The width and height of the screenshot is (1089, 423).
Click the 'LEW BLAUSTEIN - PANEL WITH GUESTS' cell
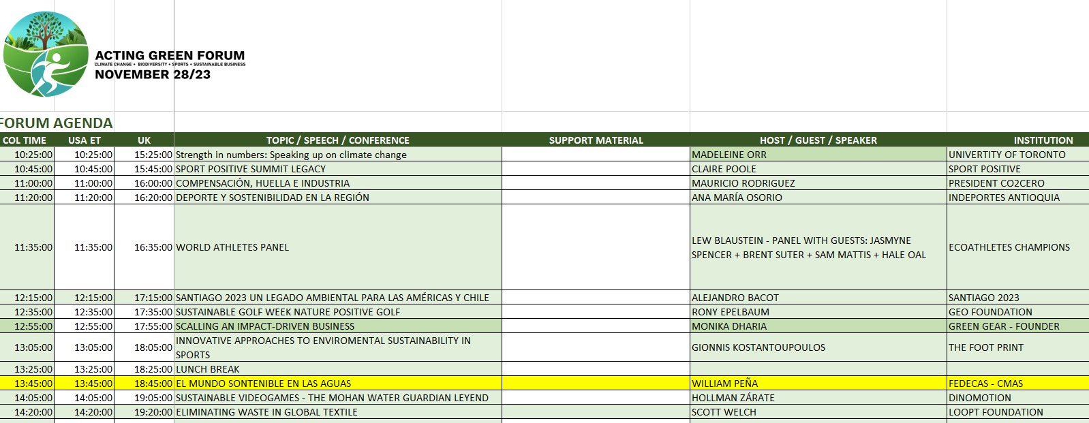818,247
